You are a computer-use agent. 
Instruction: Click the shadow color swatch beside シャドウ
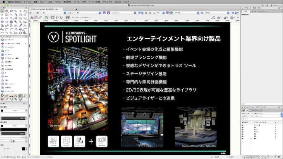[23, 149]
